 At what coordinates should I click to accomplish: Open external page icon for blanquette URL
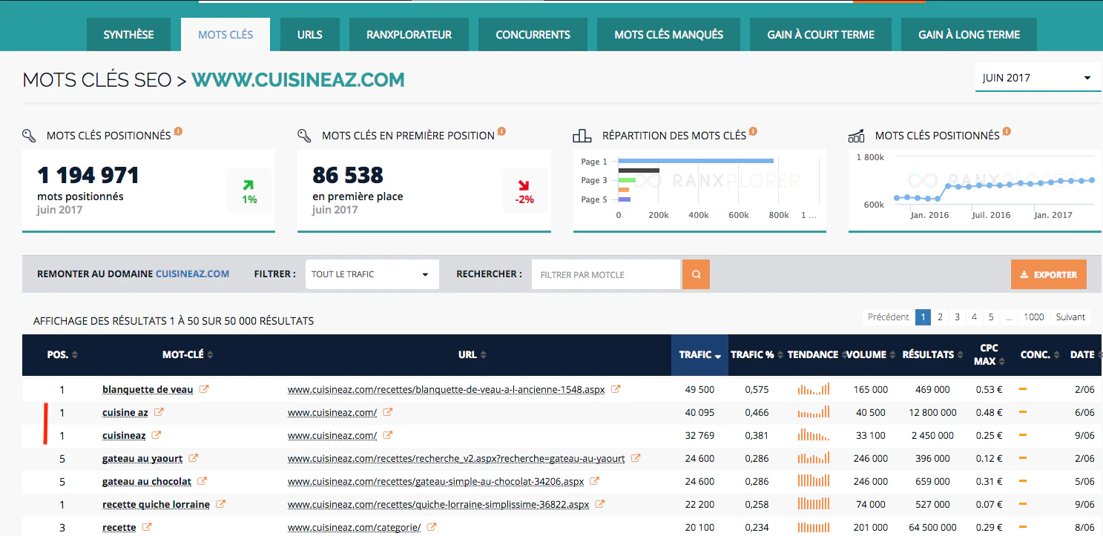(x=616, y=389)
